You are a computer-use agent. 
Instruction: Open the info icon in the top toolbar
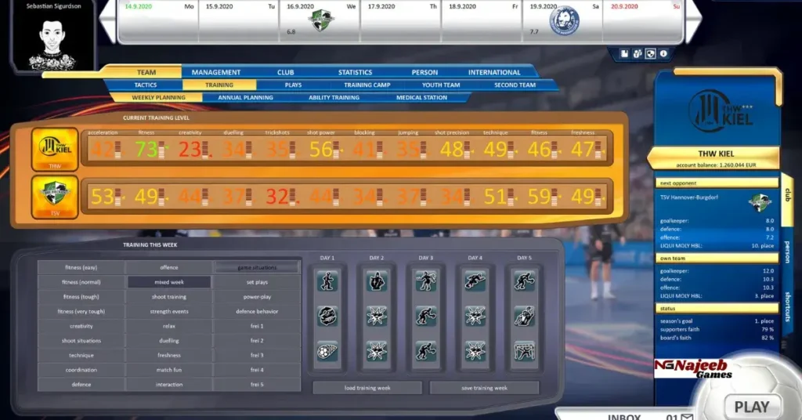tap(663, 54)
